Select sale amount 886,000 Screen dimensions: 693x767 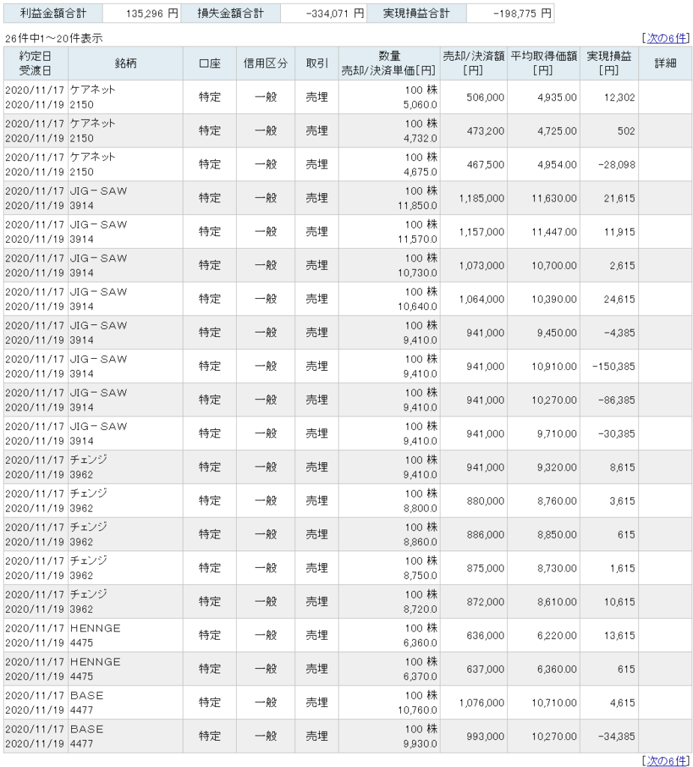pos(485,535)
